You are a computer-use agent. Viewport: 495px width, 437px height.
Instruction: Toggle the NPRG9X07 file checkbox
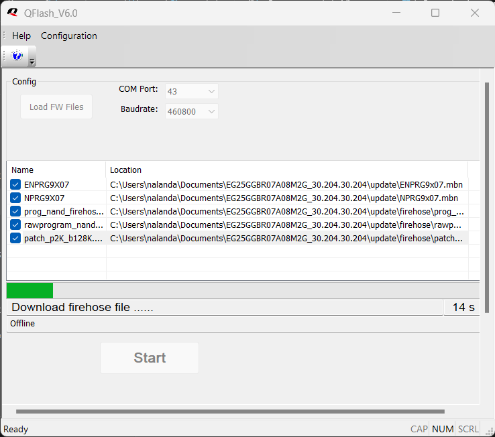pos(15,198)
